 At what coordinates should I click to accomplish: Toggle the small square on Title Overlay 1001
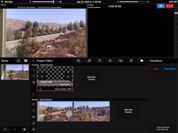tap(40, 88)
